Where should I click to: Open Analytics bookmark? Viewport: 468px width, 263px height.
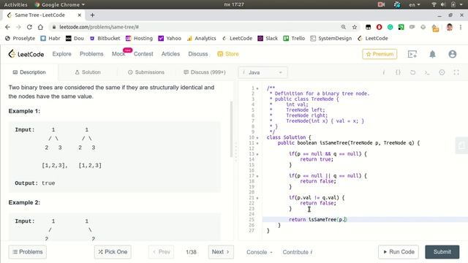[202, 38]
